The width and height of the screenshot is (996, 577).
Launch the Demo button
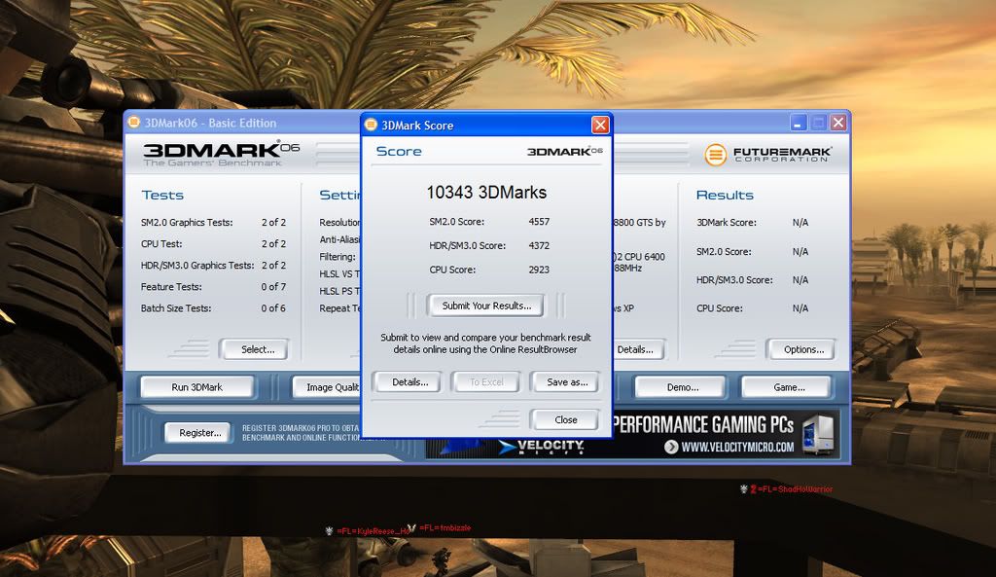point(682,387)
